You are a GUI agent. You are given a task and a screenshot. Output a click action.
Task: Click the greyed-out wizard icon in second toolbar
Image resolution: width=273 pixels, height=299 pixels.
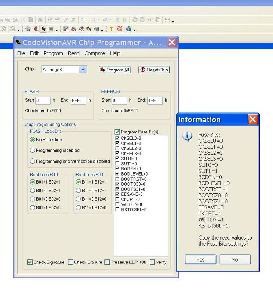[13, 29]
